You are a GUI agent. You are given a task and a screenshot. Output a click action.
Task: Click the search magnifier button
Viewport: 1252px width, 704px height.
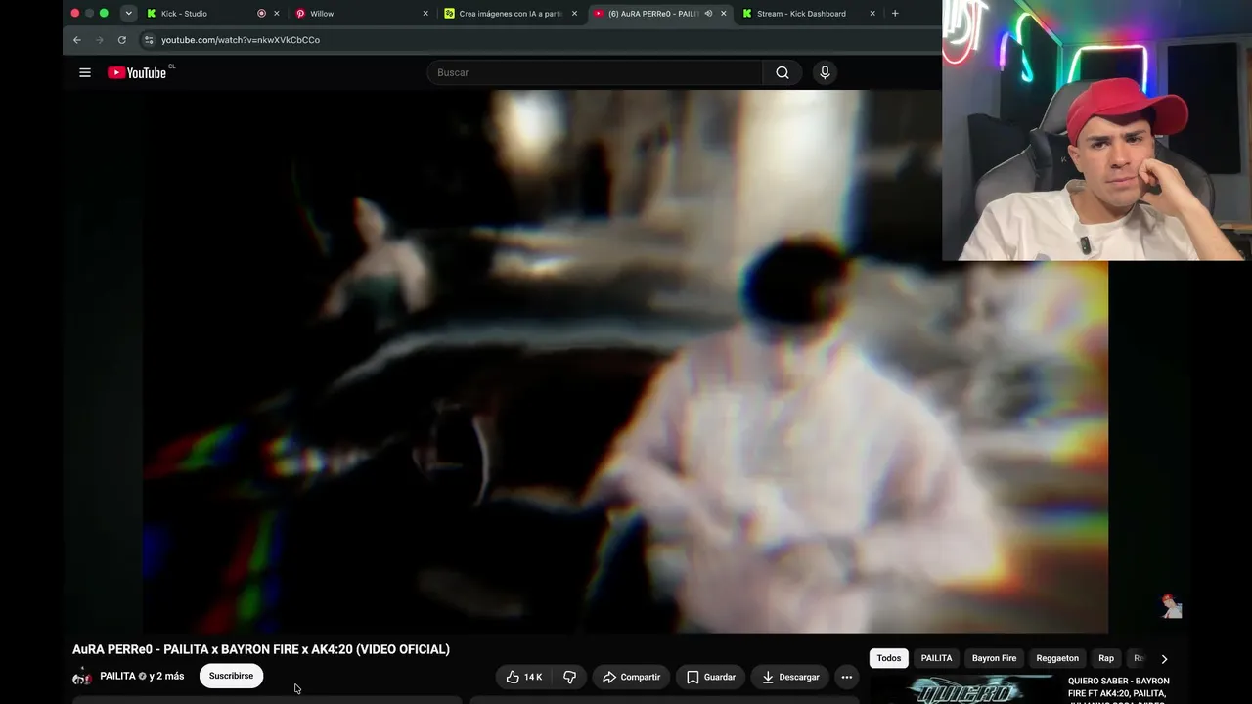click(x=782, y=72)
